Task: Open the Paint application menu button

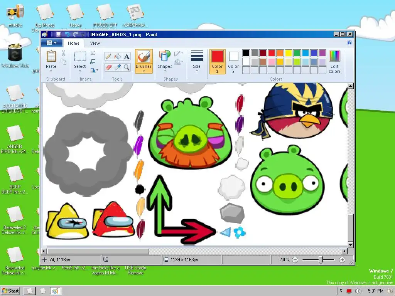Action: click(x=52, y=43)
